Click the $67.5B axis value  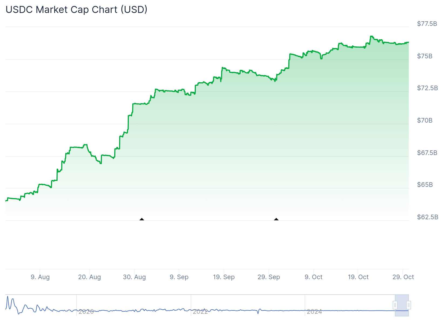[x=427, y=153]
